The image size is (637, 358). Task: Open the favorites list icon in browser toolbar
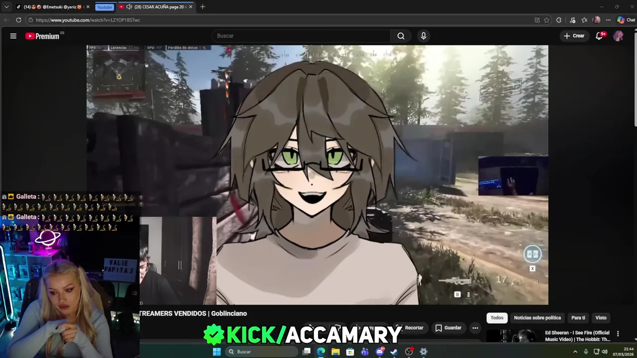pos(584,20)
